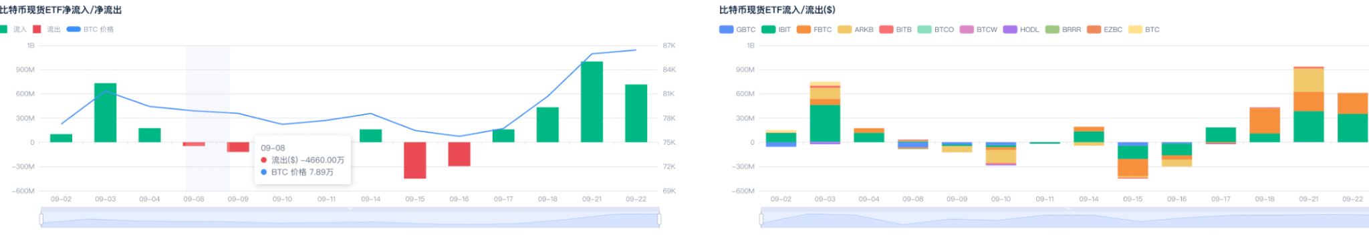Image resolution: width=1369 pixels, height=241 pixels.
Task: Click the net-flow chart range slider track
Action: tap(350, 219)
